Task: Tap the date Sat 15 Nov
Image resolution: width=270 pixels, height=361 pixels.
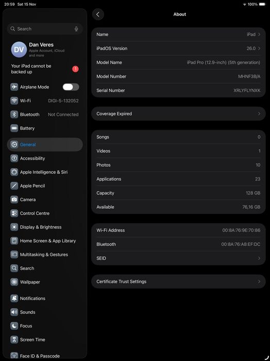Action: click(27, 4)
